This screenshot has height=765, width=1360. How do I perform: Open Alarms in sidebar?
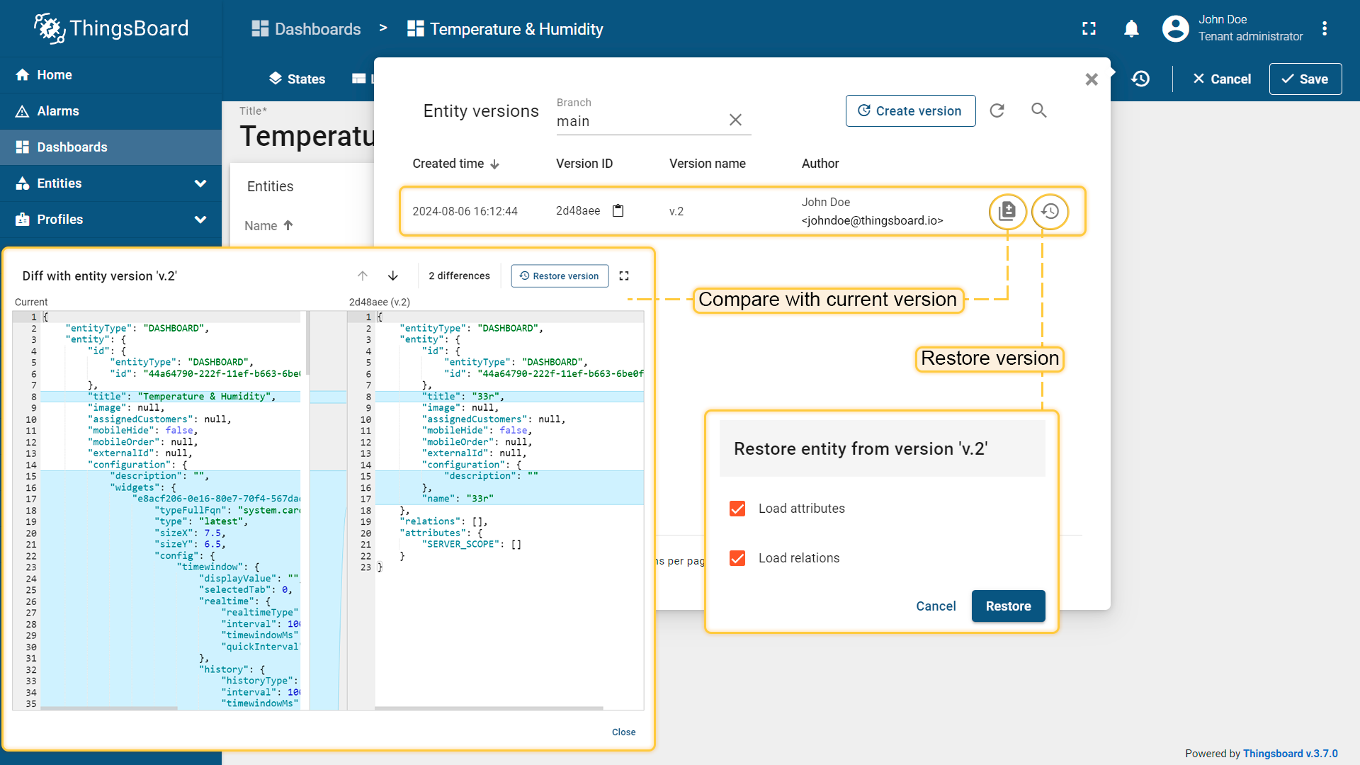click(58, 111)
